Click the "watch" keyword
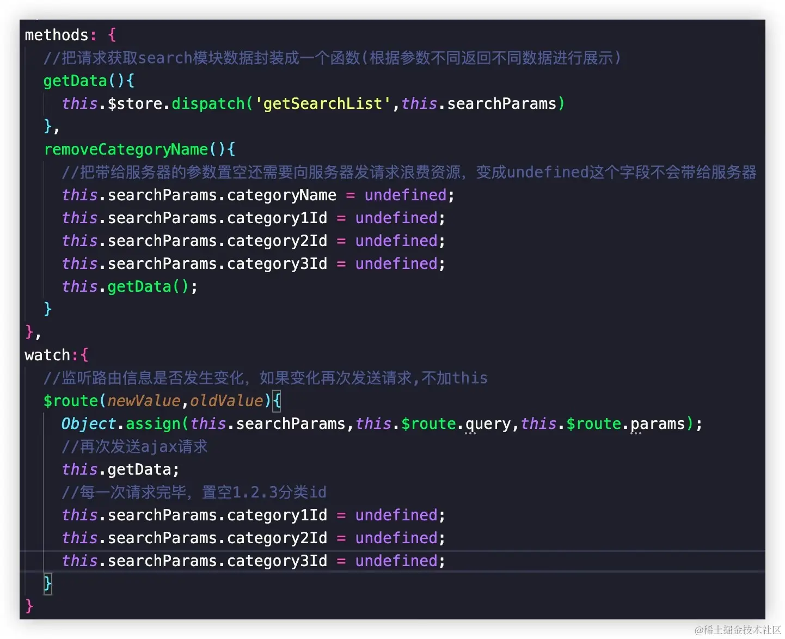785x639 pixels. point(47,355)
